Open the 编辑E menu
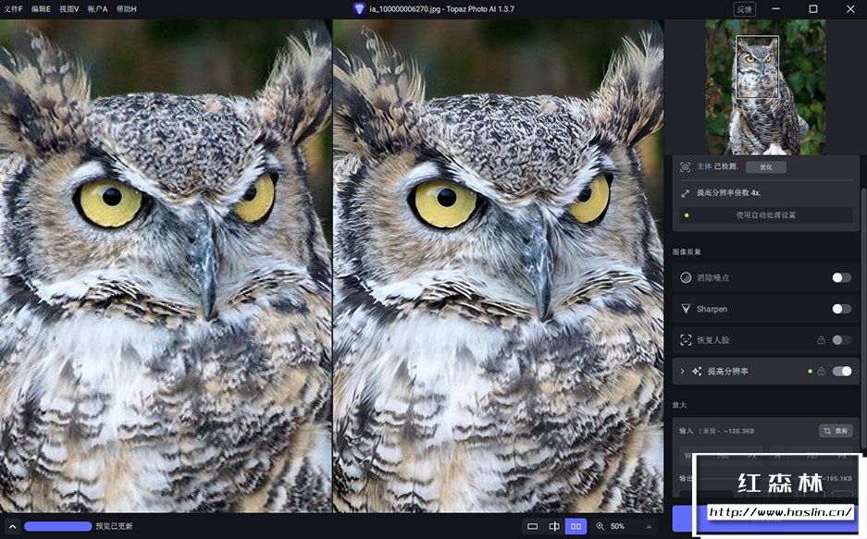 [41, 9]
